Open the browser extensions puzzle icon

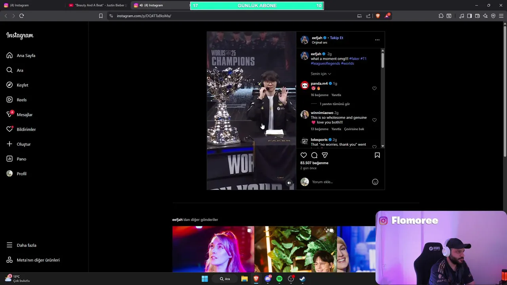pyautogui.click(x=441, y=16)
